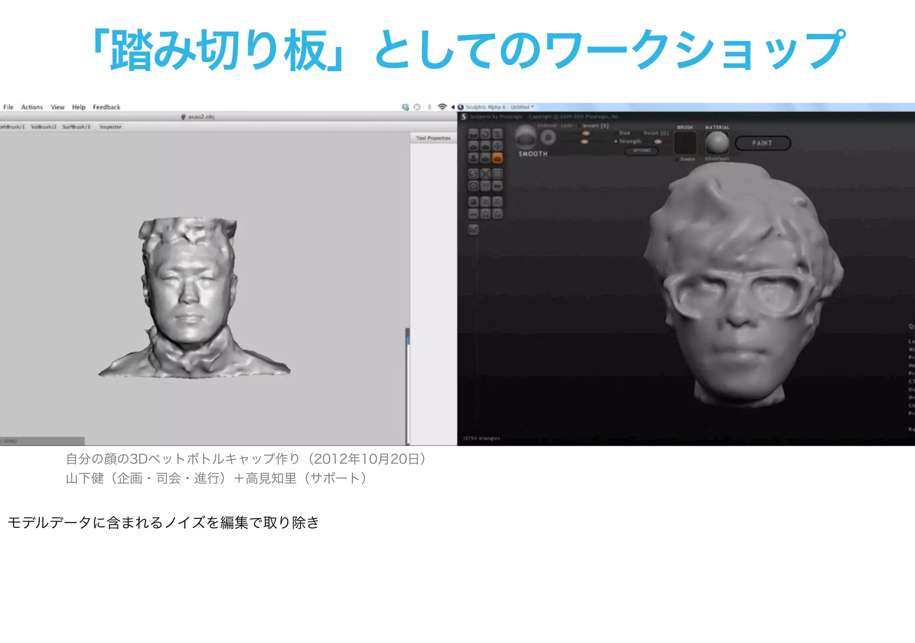Select the Pinch brush in Sculptris
The height and width of the screenshot is (643, 915).
tap(485, 158)
